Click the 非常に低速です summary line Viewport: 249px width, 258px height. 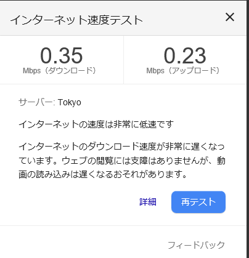pos(96,124)
